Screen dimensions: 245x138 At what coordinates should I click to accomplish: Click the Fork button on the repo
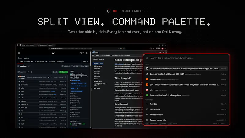(75, 66)
